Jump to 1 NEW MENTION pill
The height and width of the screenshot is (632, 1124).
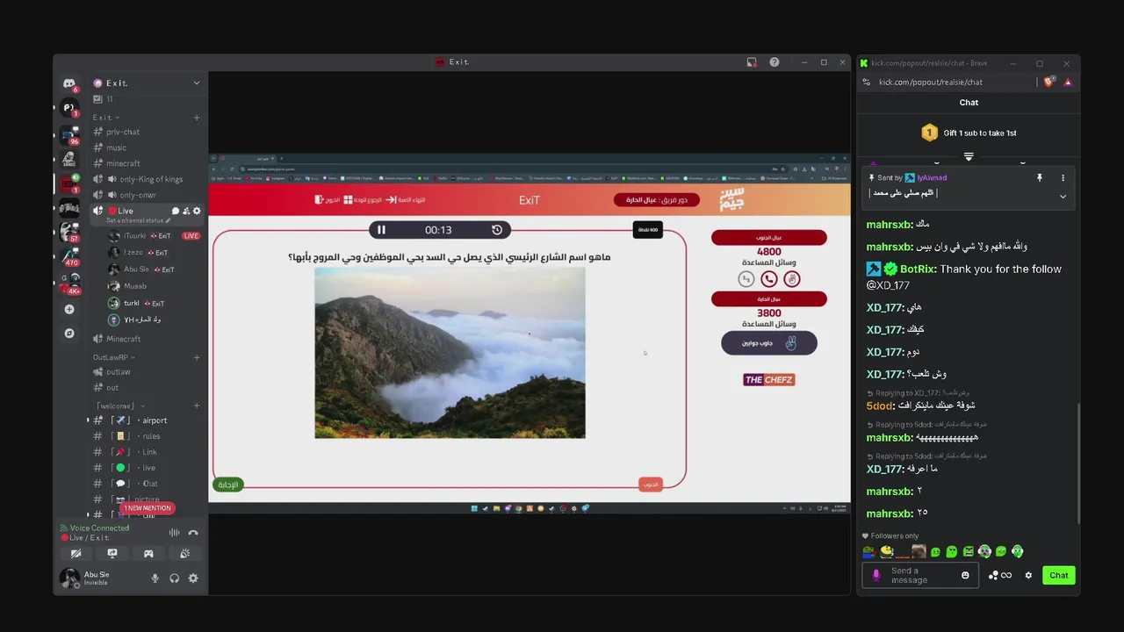[x=148, y=508]
